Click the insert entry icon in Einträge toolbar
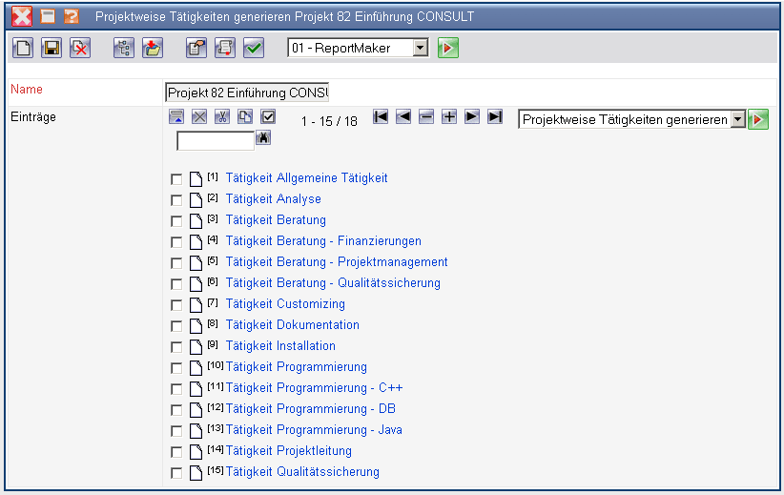 coord(176,116)
